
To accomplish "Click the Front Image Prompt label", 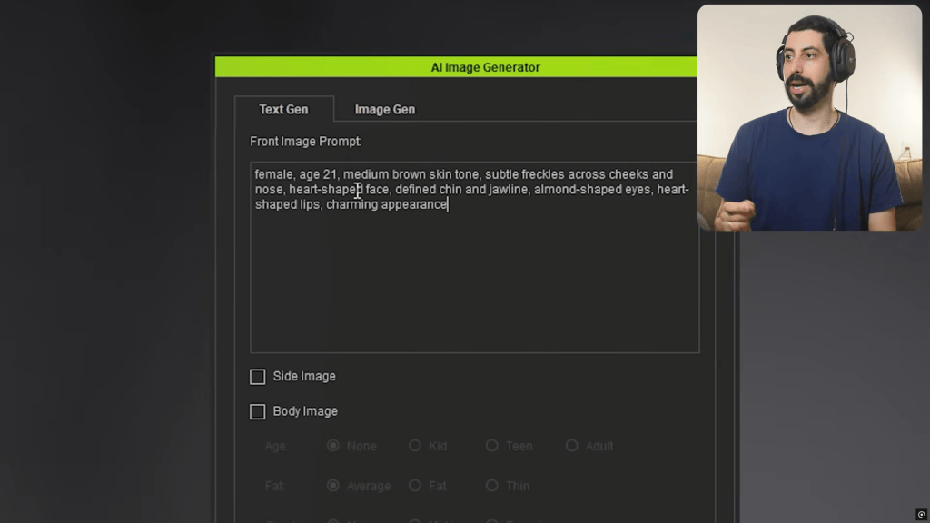I will click(305, 141).
